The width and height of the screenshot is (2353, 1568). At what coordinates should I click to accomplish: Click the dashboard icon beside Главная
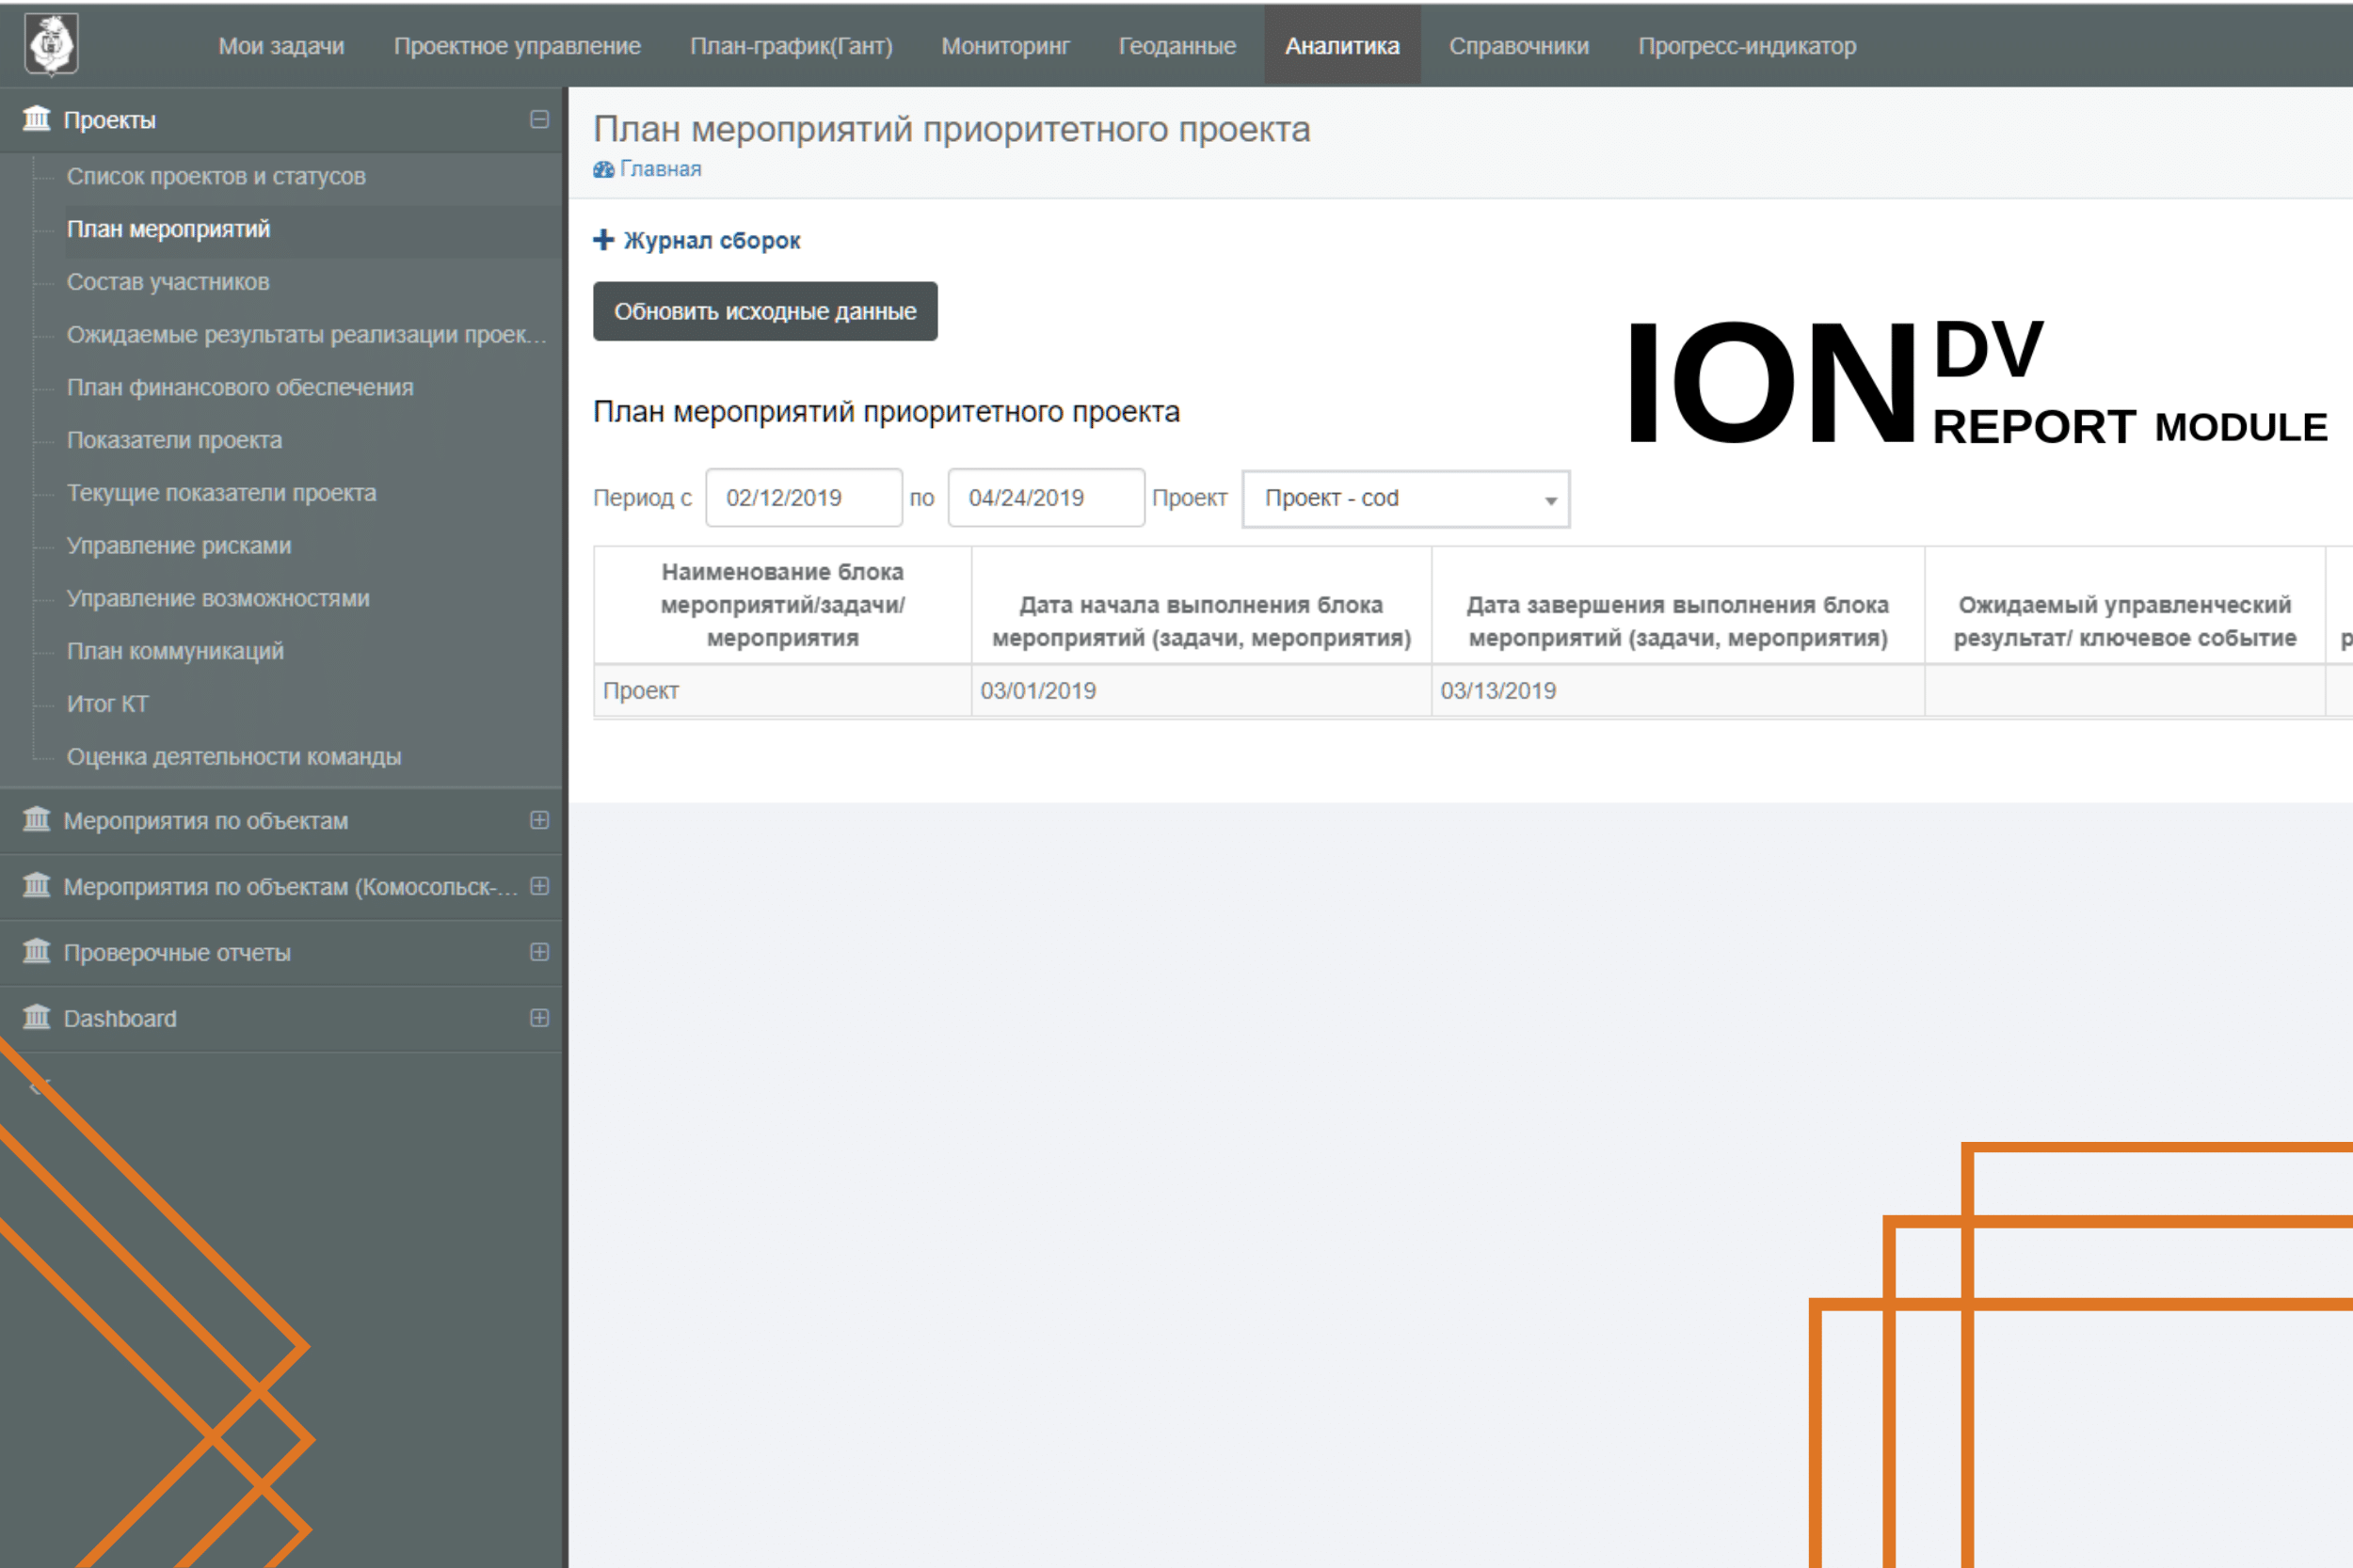603,169
